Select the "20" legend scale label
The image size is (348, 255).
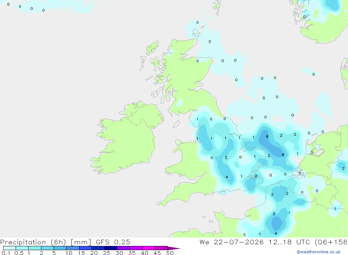tap(94, 253)
